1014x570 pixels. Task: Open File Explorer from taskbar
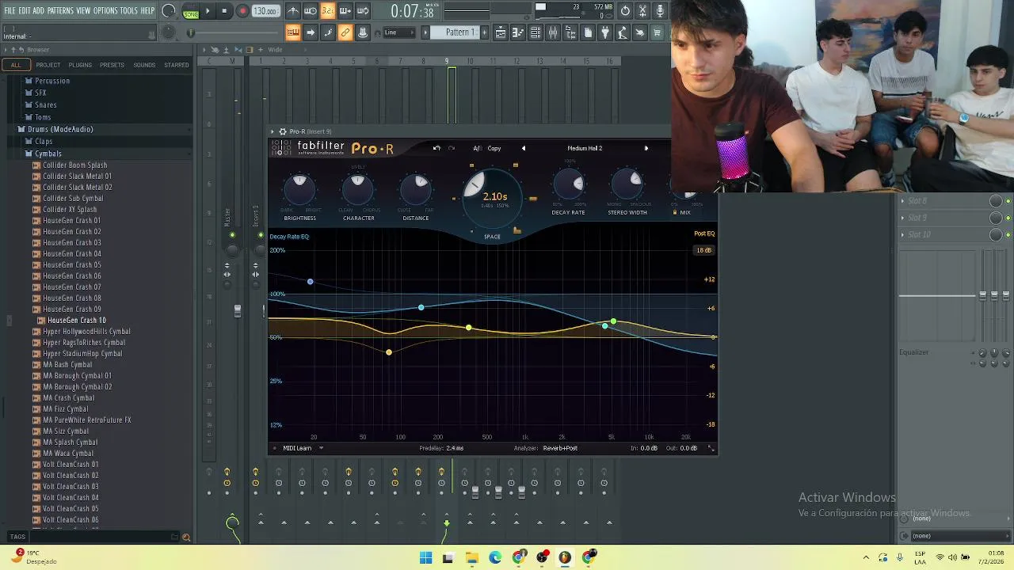pyautogui.click(x=472, y=558)
